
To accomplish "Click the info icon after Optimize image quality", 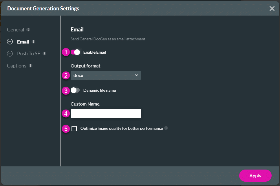I will pos(166,128).
